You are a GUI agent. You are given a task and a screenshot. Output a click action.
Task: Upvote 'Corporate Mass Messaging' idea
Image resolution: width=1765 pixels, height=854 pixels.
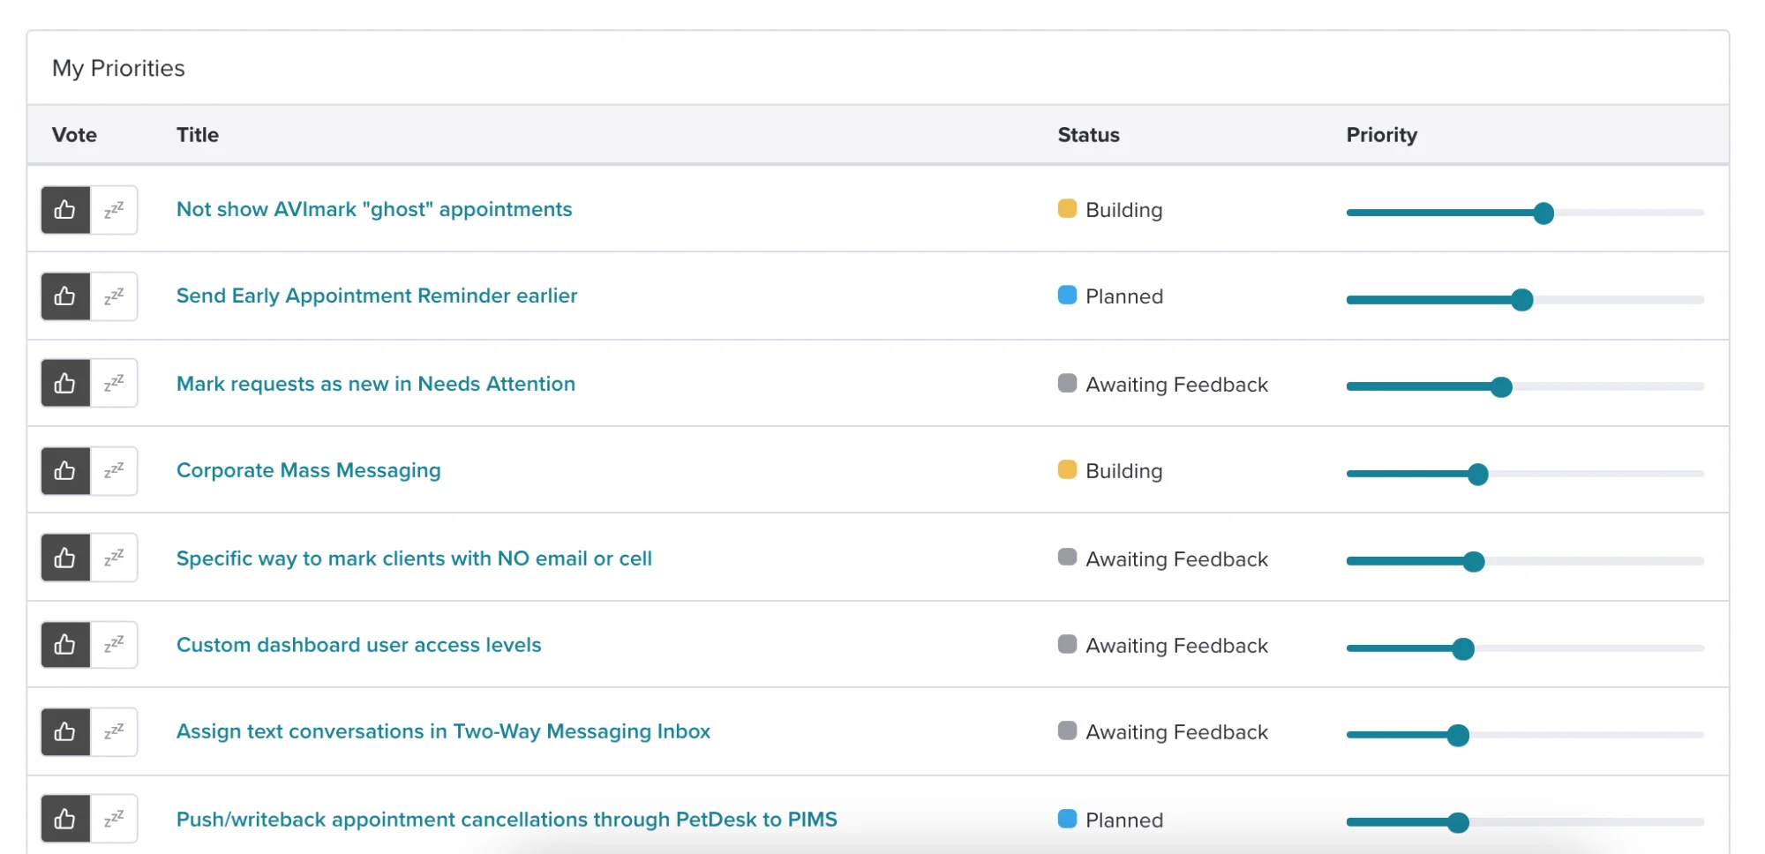65,471
